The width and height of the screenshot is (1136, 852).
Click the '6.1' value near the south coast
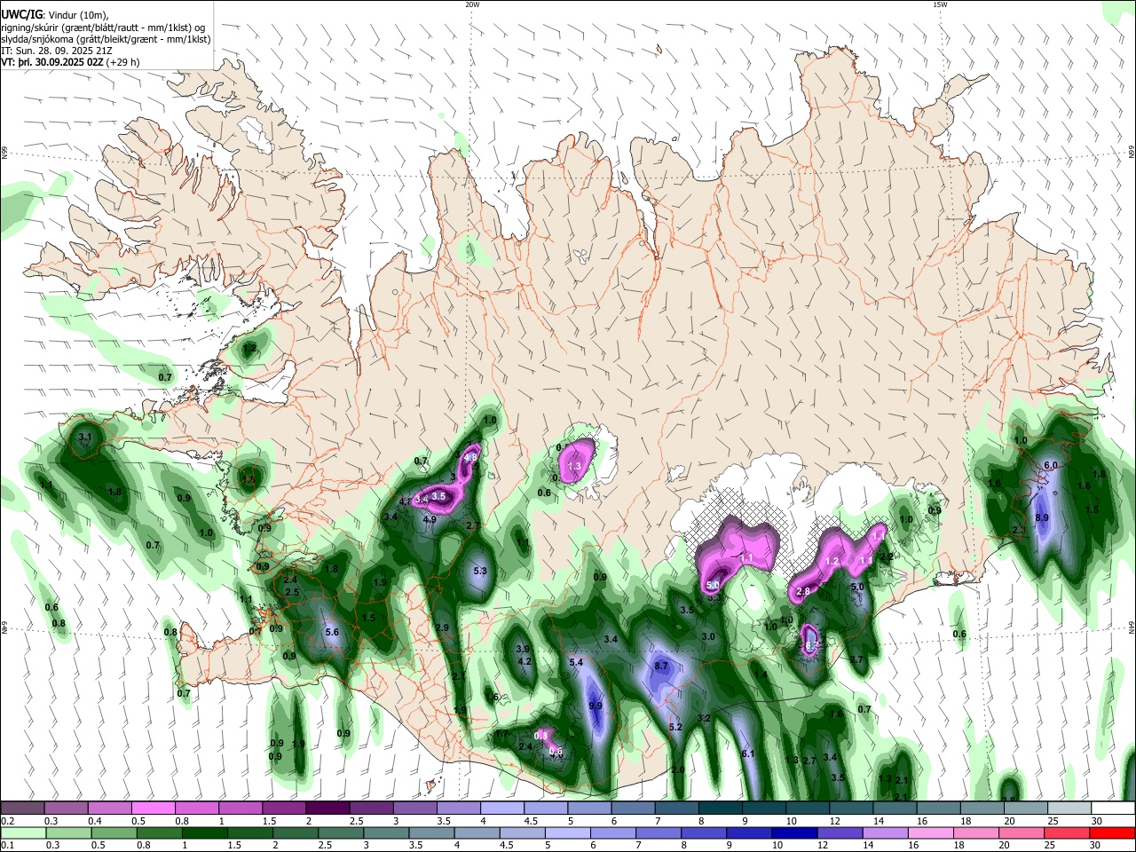[x=747, y=753]
